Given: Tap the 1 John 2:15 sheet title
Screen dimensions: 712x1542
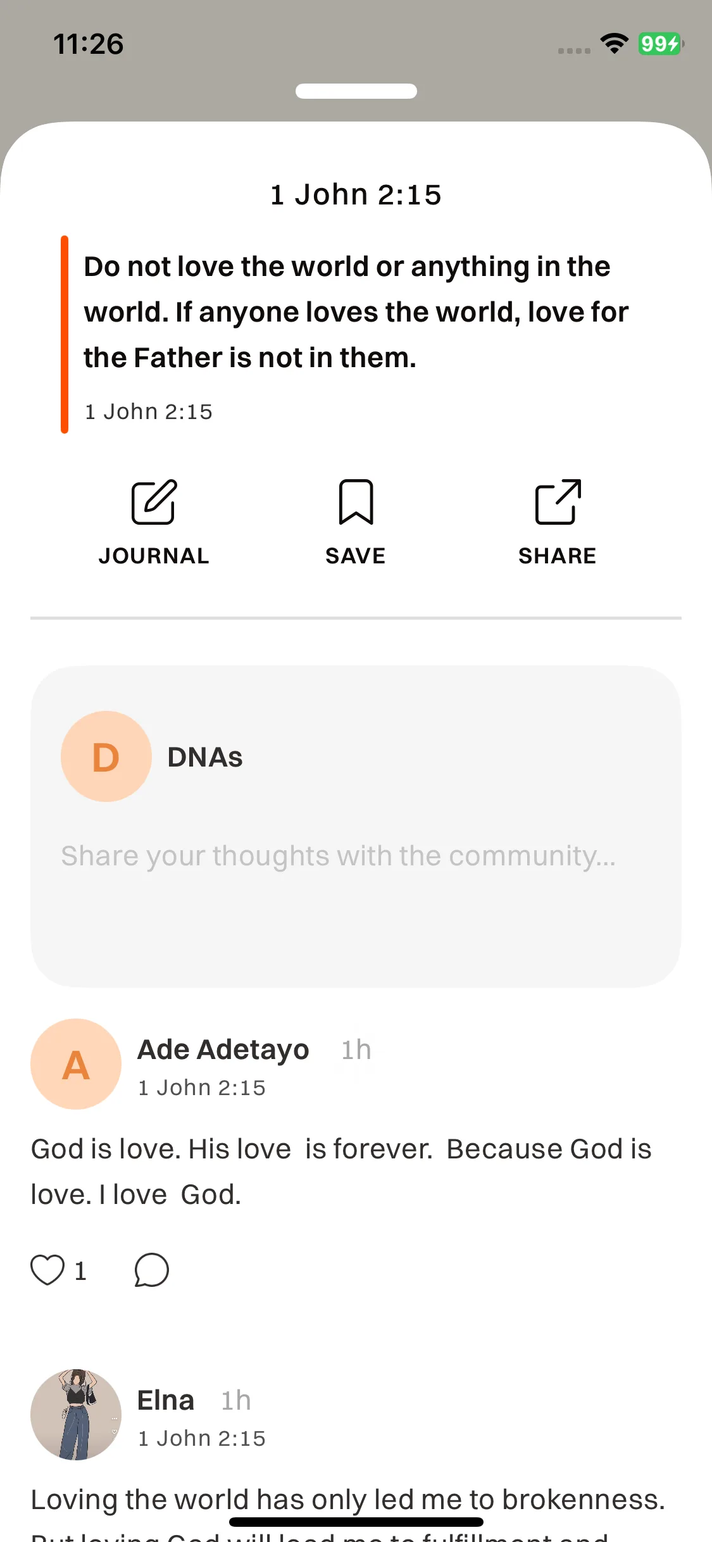Looking at the screenshot, I should pos(356,194).
